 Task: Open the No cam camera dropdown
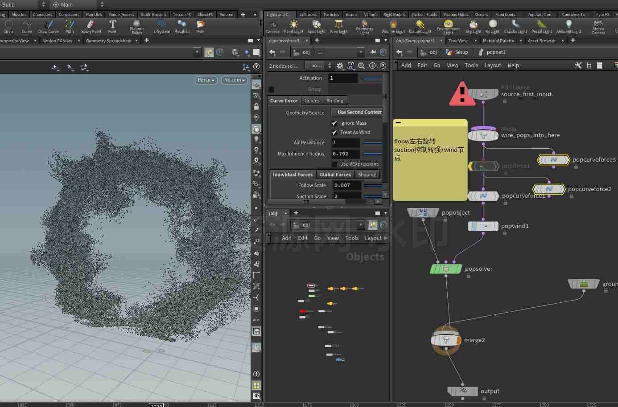point(235,80)
